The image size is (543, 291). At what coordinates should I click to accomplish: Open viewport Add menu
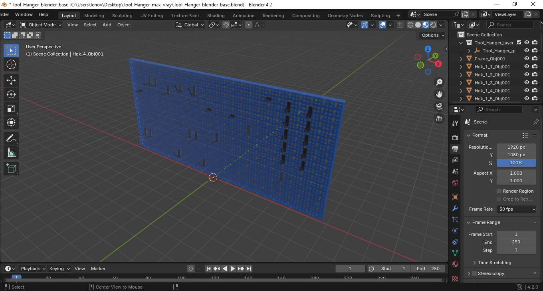click(x=107, y=25)
